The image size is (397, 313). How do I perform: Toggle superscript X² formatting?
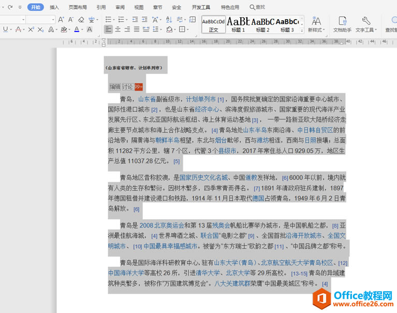(31, 30)
